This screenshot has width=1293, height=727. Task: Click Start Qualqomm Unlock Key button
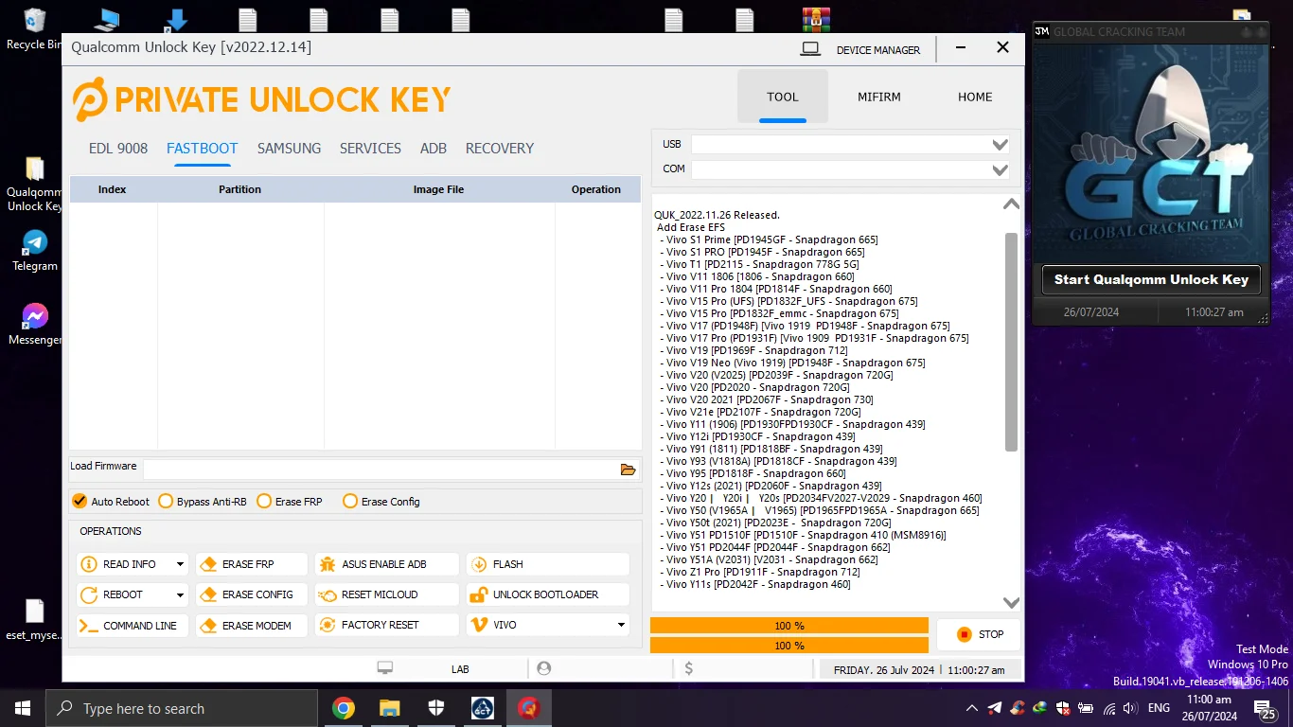tap(1151, 279)
